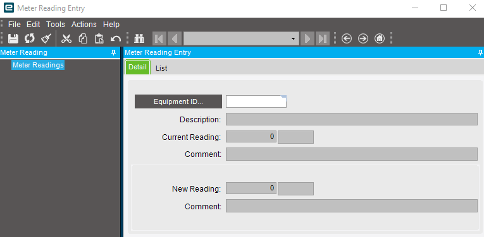Image resolution: width=484 pixels, height=237 pixels.
Task: Go to the next record
Action: (x=307, y=38)
